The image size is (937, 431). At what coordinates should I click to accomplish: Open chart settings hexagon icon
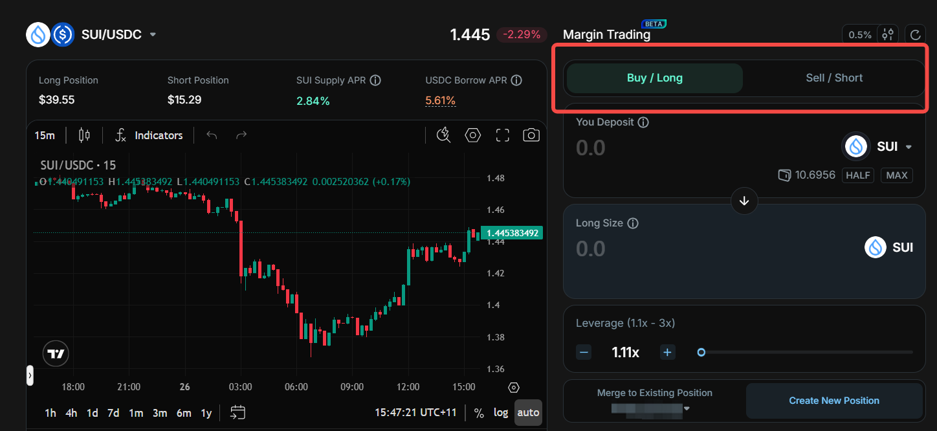[x=473, y=135]
